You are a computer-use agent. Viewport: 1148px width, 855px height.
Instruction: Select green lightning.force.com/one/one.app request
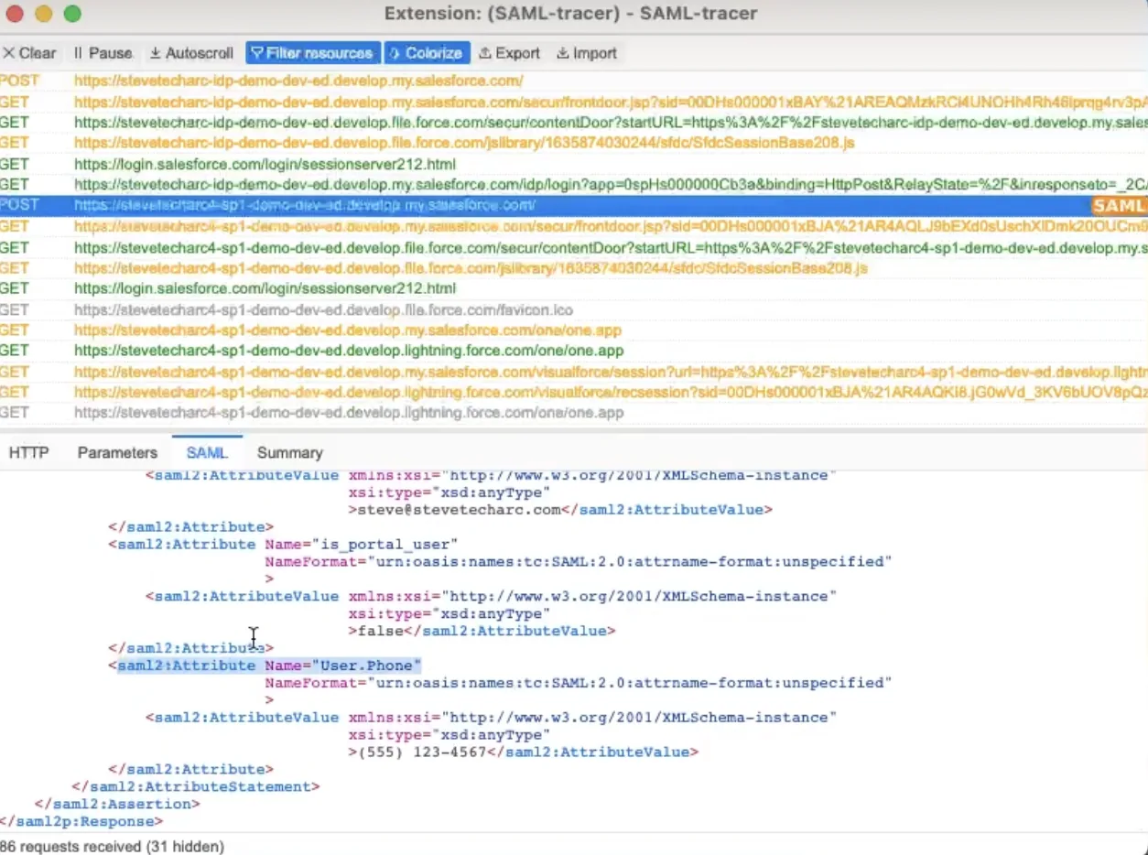[x=574, y=351]
